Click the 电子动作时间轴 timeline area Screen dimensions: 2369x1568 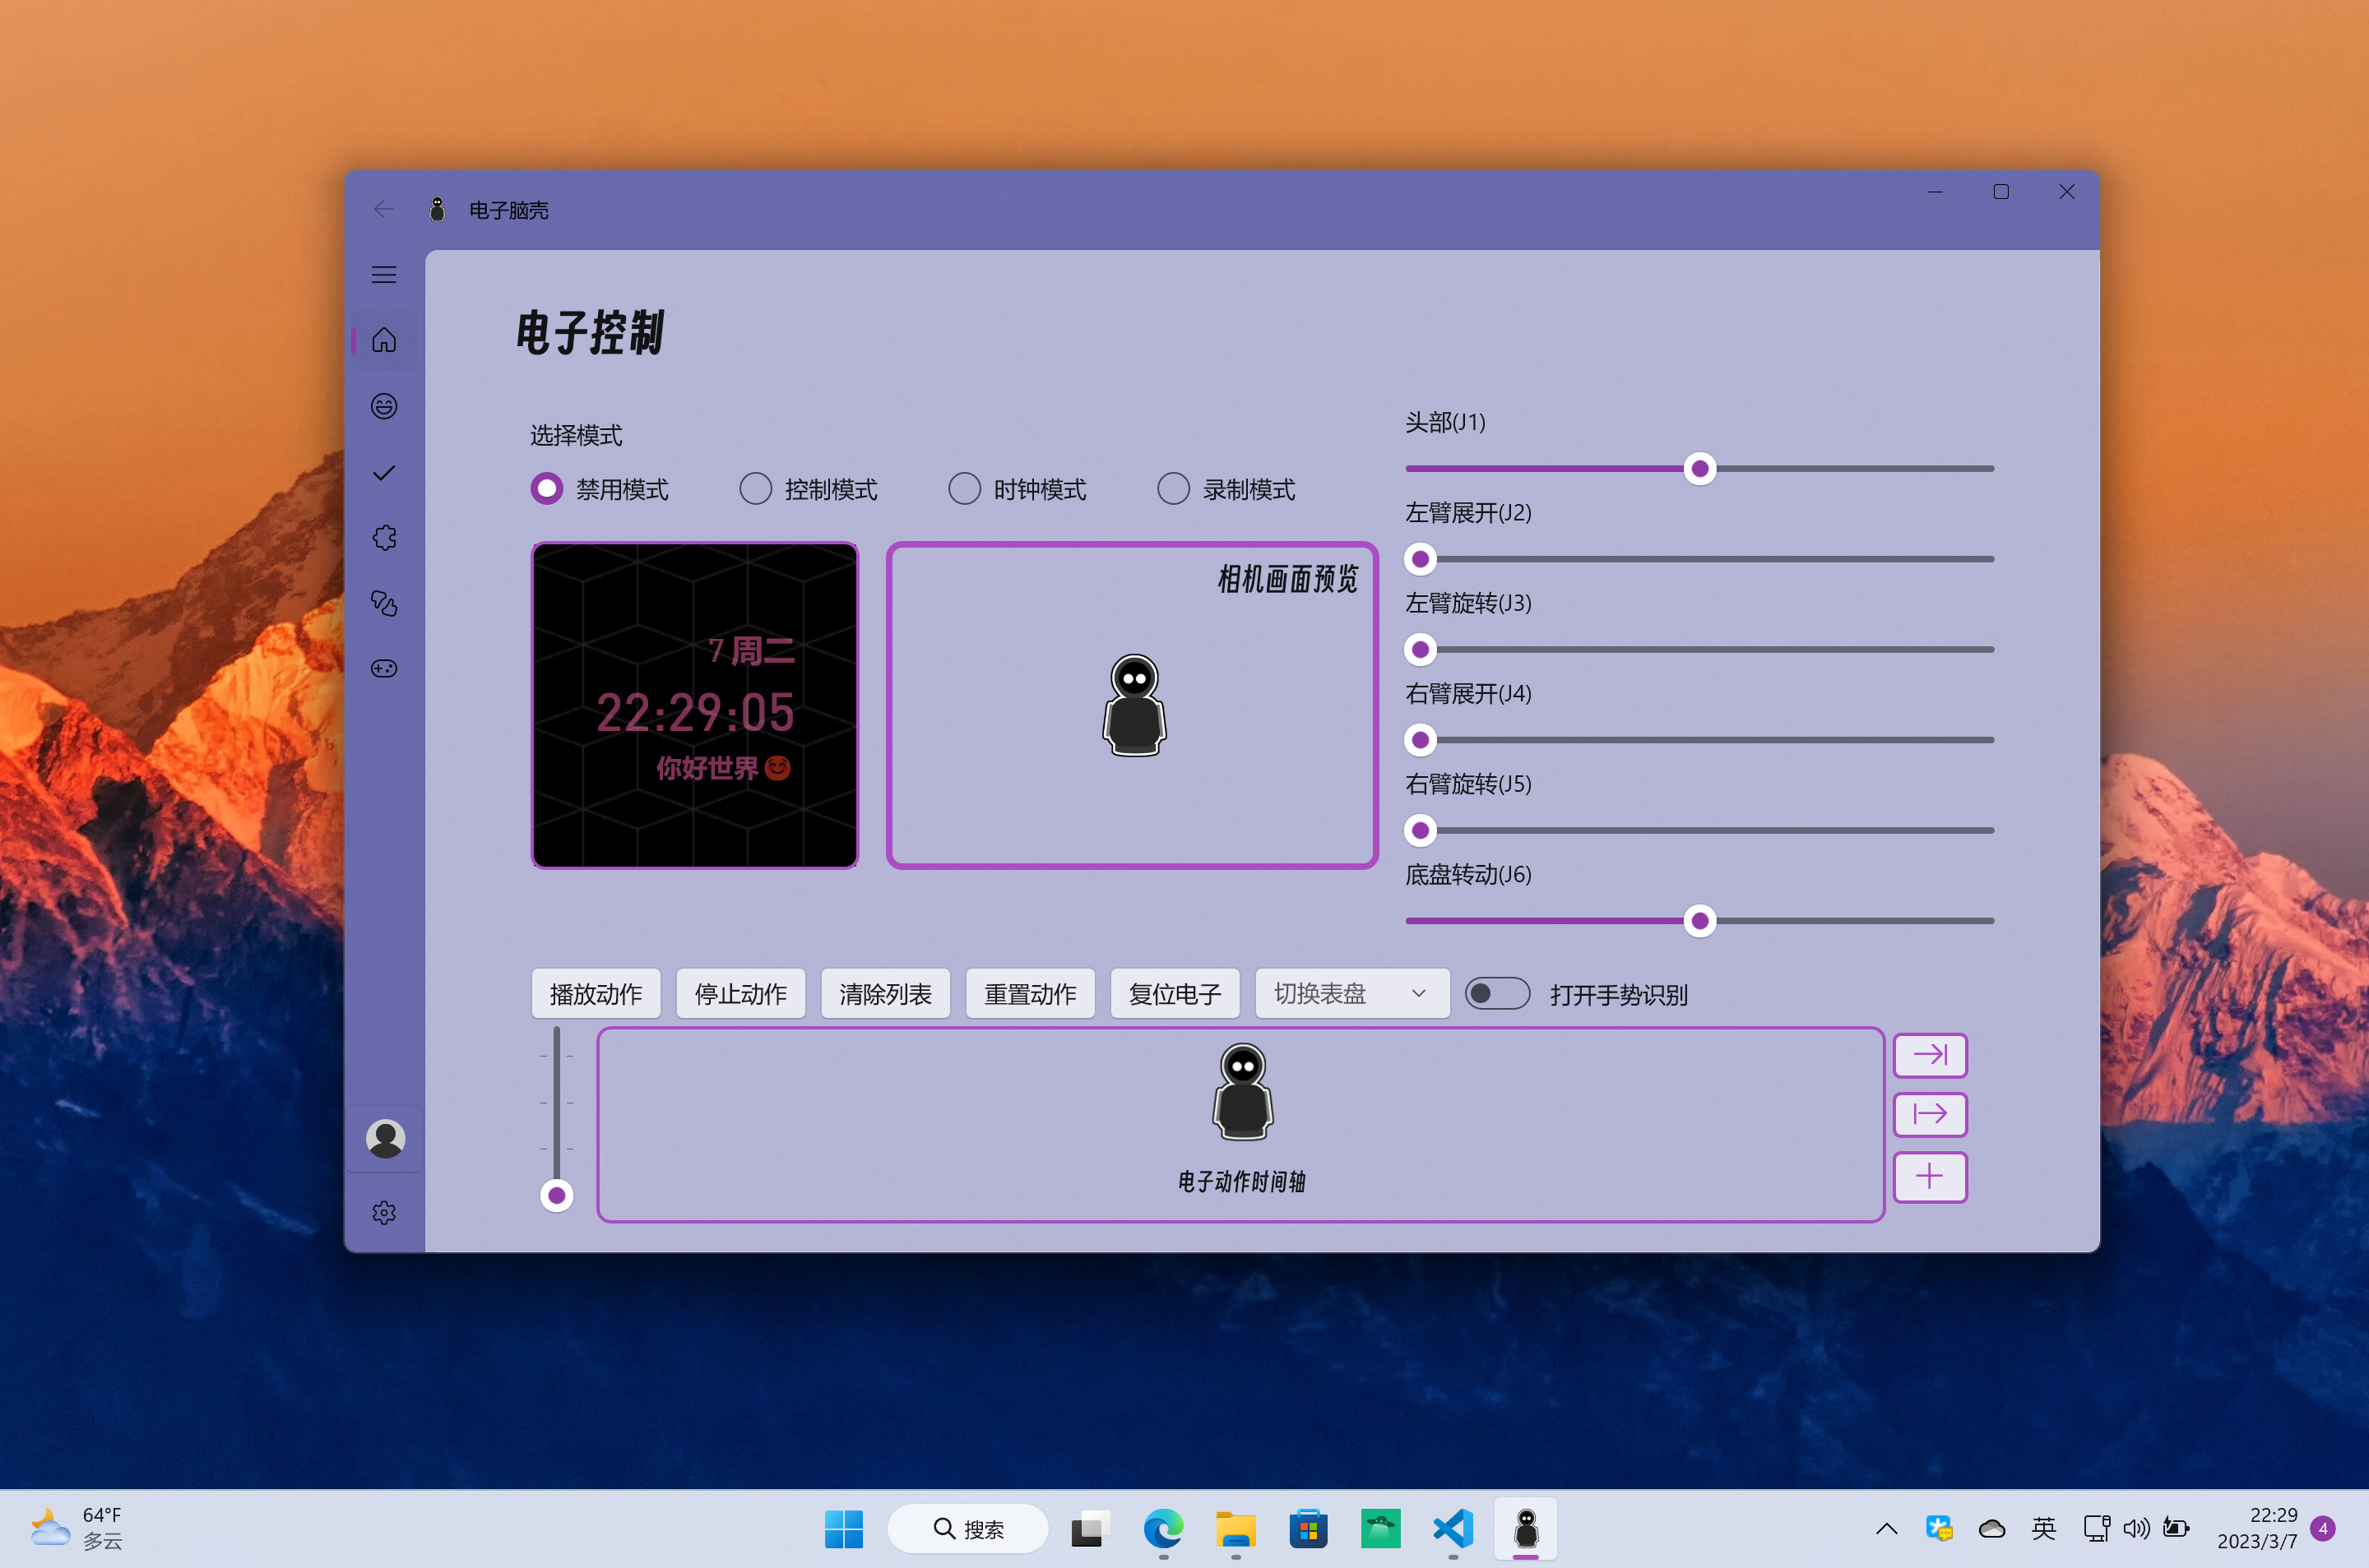[x=1240, y=1125]
